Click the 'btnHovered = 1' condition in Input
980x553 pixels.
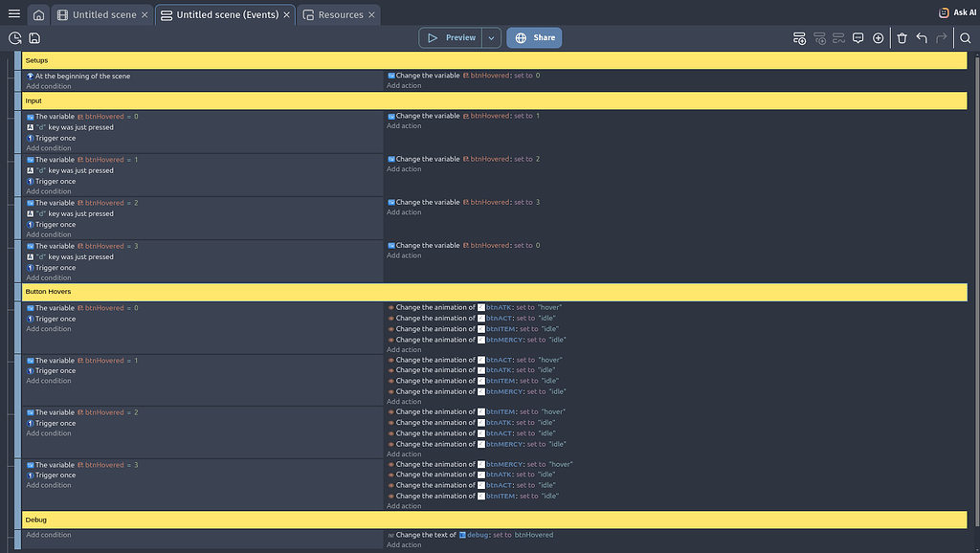pos(82,160)
